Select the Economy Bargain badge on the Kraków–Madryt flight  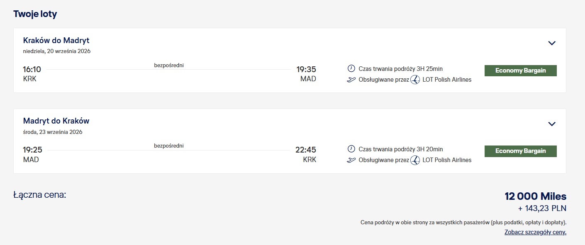click(x=521, y=70)
